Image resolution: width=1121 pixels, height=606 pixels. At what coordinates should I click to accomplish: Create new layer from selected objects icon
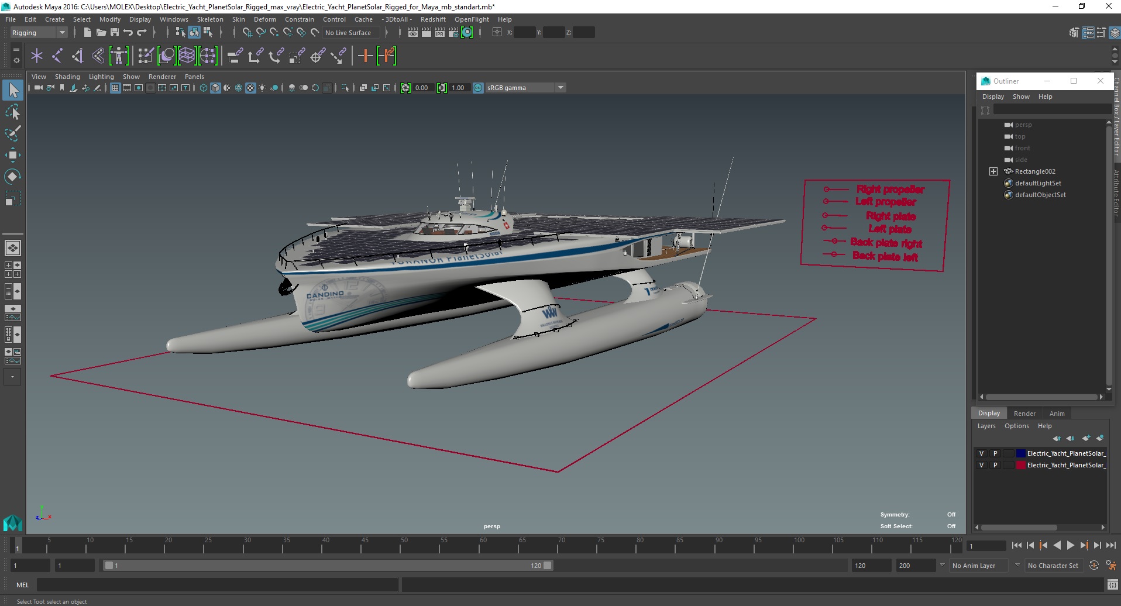coord(1100,438)
